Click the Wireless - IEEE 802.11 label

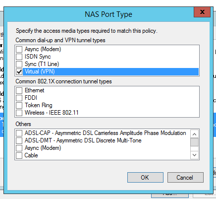pos(52,113)
